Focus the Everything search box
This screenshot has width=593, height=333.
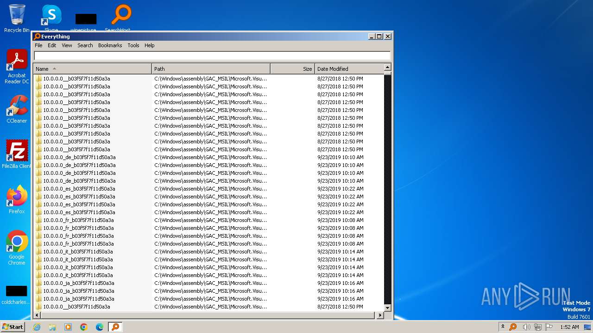pos(212,56)
